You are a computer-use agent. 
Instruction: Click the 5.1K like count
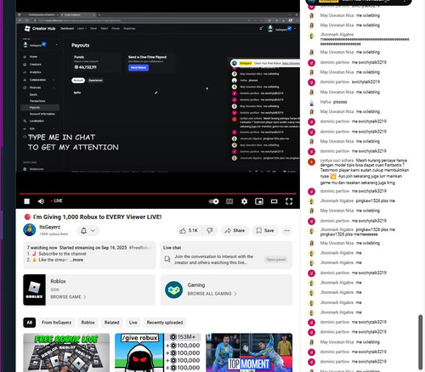click(x=193, y=230)
